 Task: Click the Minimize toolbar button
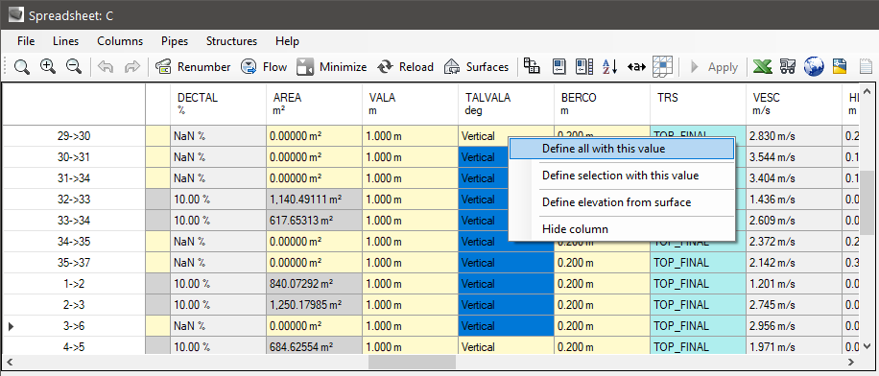331,67
